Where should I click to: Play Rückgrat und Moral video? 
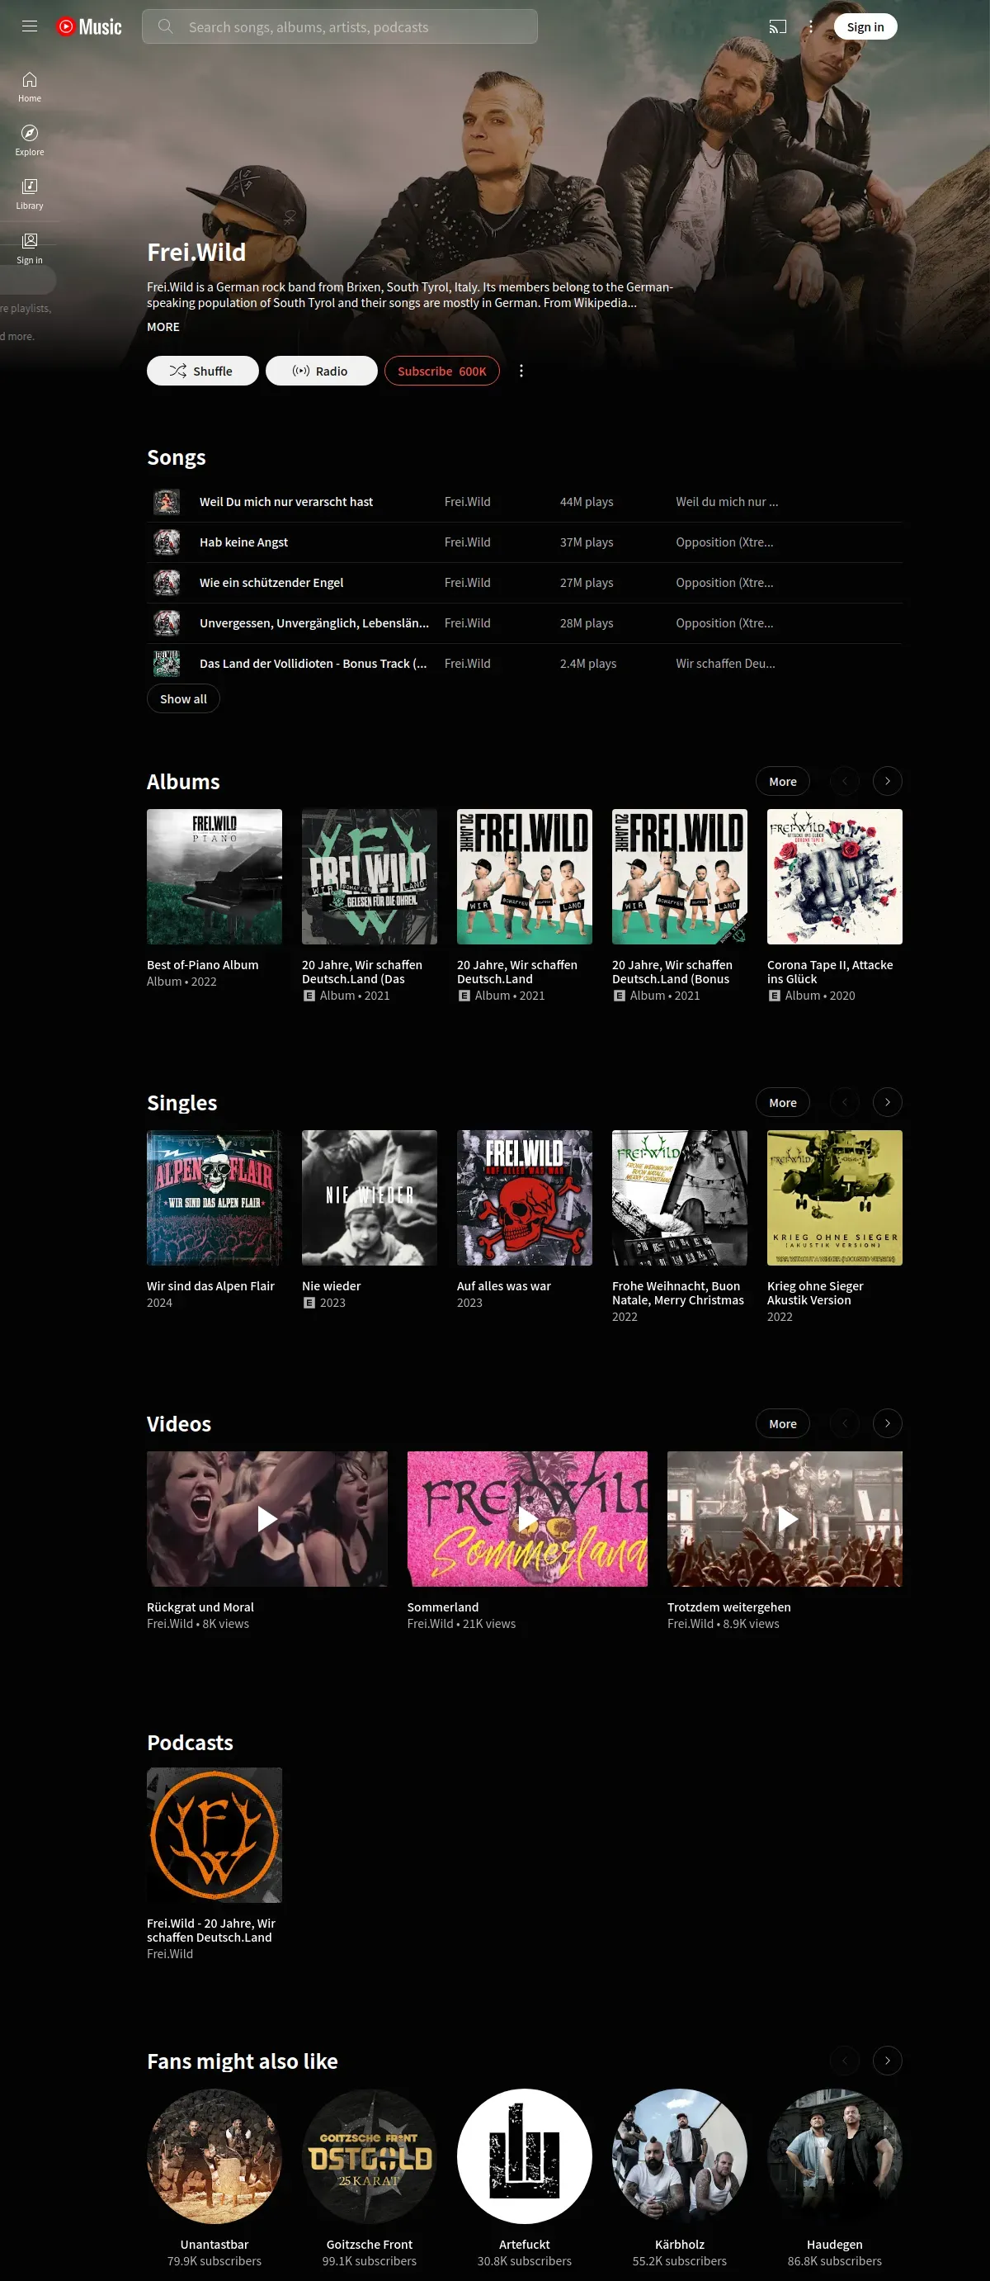coord(267,1518)
